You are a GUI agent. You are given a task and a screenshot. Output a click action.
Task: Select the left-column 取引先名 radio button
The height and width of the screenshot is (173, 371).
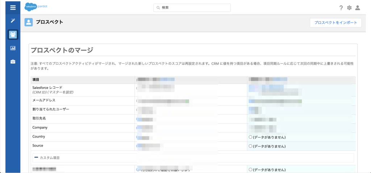click(x=138, y=119)
